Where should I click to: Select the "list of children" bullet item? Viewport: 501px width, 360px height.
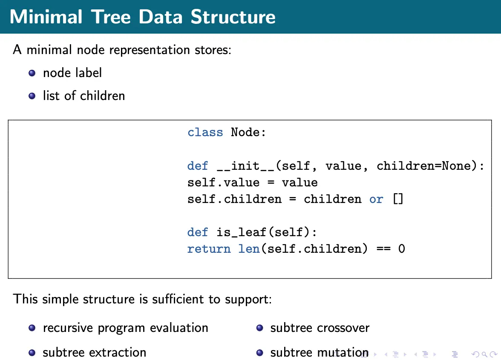(84, 96)
